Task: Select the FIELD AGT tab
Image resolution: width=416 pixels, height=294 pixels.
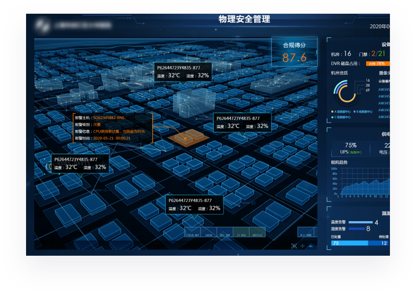Action: [x=192, y=233]
